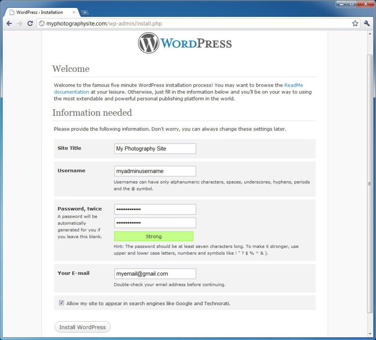Go back with the browser back arrow
The image size is (376, 340).
(x=9, y=24)
